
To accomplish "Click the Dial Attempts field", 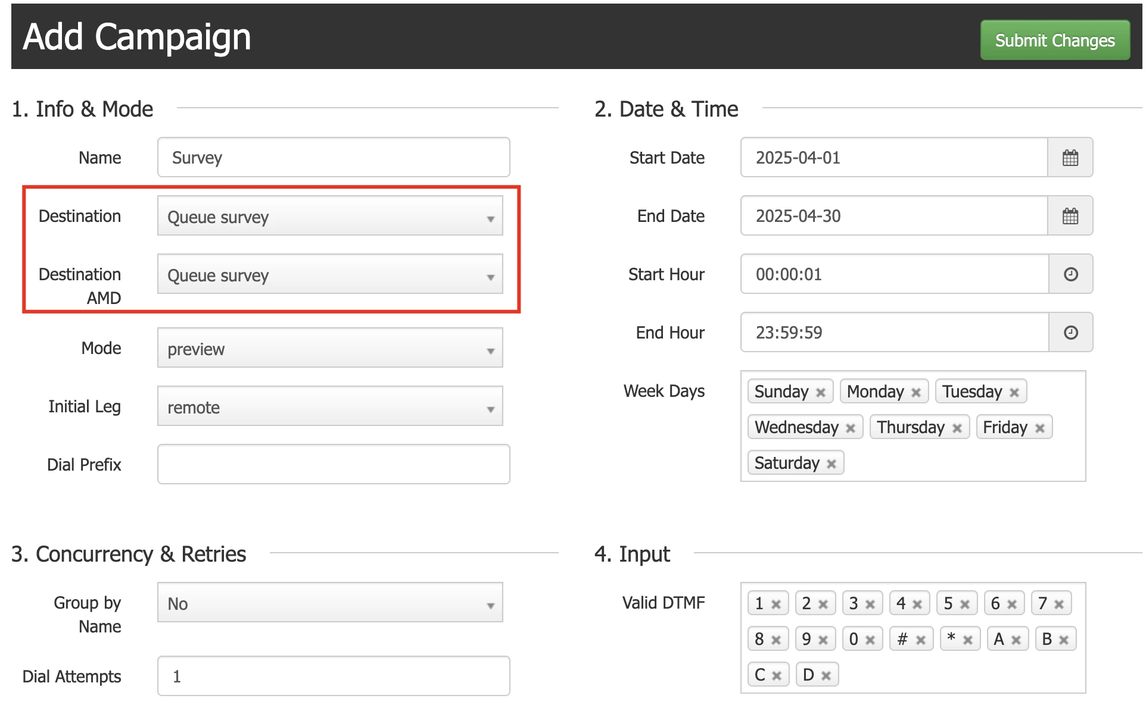I will (333, 676).
